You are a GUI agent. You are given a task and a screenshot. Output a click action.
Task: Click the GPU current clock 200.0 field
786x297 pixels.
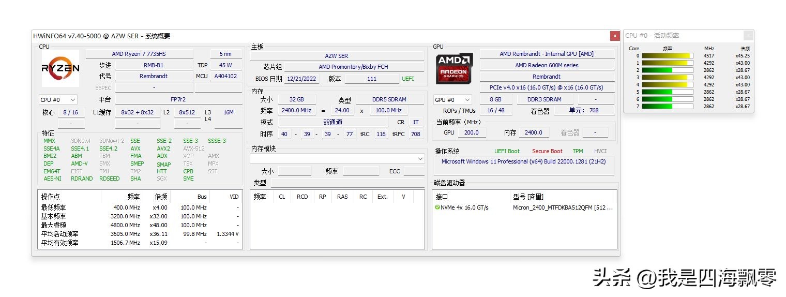click(472, 132)
